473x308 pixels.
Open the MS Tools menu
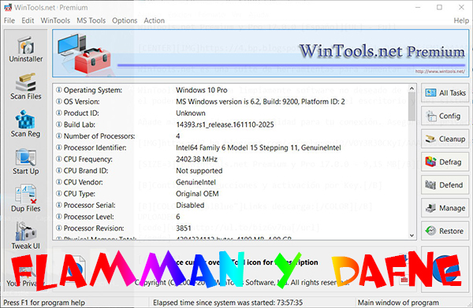coord(91,20)
